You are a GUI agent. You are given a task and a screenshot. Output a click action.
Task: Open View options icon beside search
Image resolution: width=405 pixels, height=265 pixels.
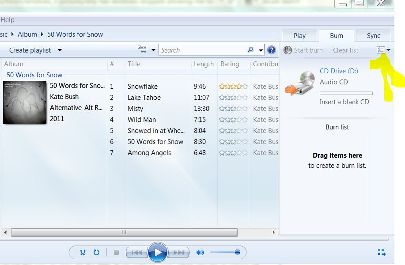142,49
